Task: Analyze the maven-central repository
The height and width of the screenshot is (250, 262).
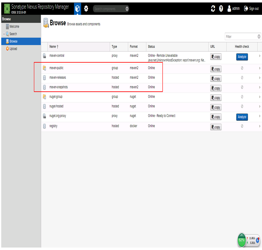Action: pyautogui.click(x=242, y=57)
